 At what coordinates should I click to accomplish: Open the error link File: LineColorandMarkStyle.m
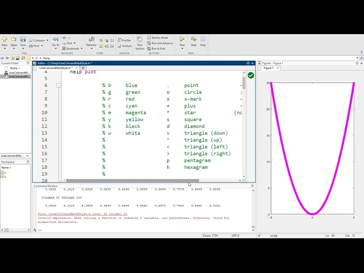pyautogui.click(x=82, y=214)
